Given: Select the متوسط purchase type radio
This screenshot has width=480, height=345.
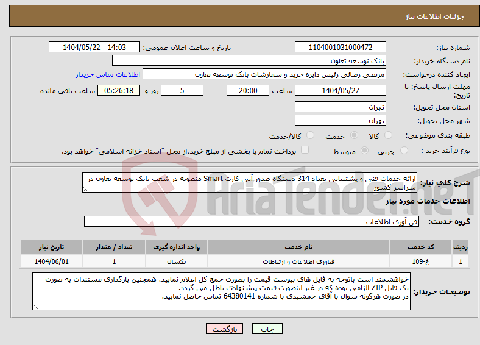Looking at the screenshot, I should coord(365,150).
